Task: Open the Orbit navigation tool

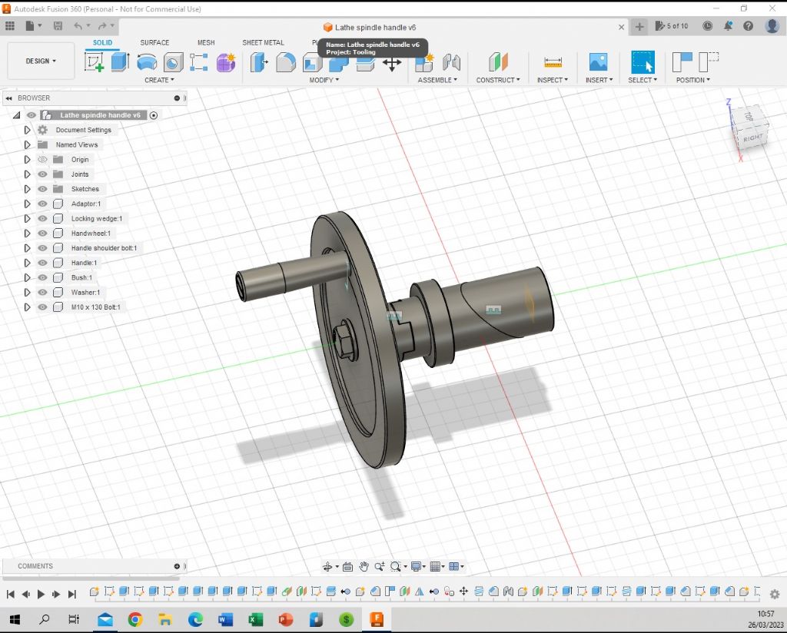Action: [327, 567]
